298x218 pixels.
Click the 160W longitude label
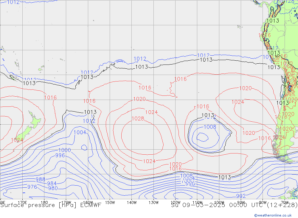tap(88, 203)
